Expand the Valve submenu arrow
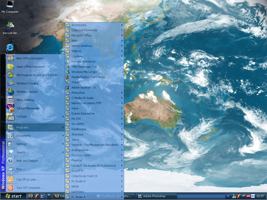The width and height of the screenshot is (267, 200). coord(122,108)
